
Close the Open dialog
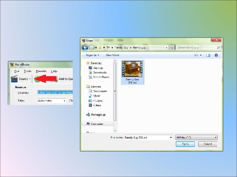click(x=216, y=40)
